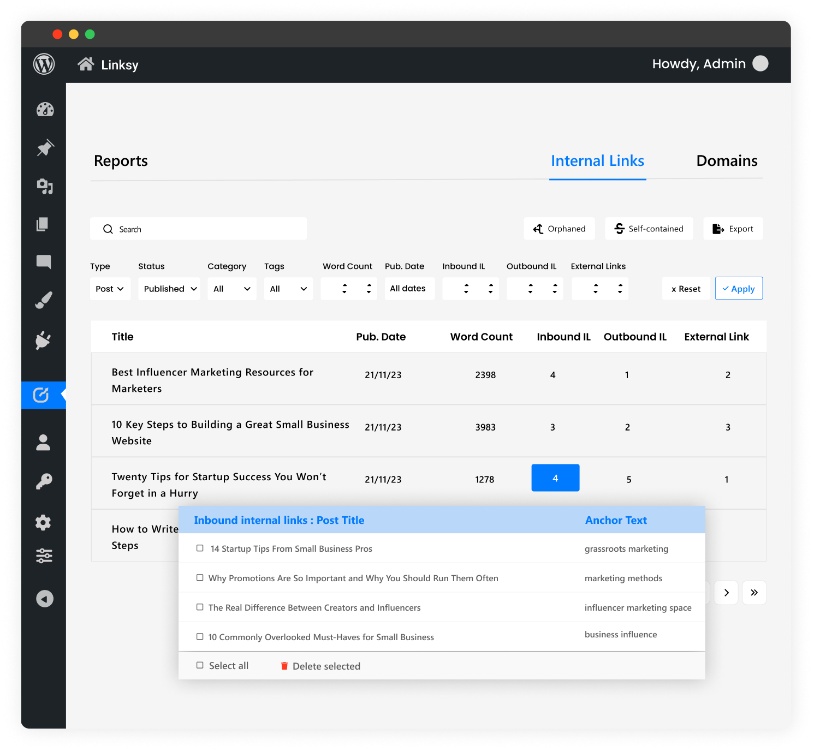Open Comments speech bubble sidebar icon
Screen dimensions: 814x752
click(x=44, y=262)
